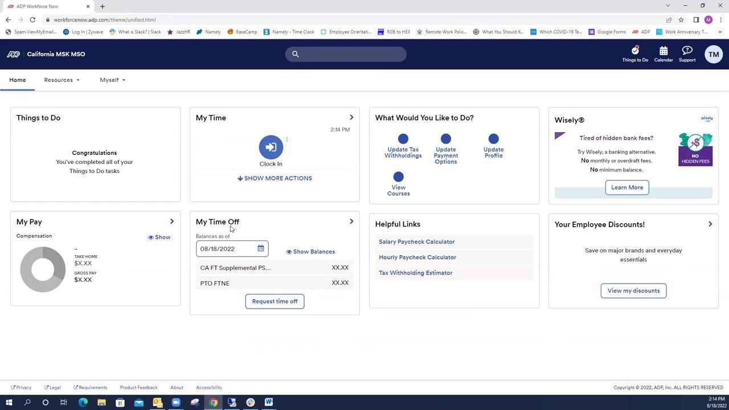The height and width of the screenshot is (410, 729).
Task: Open the Namely bookmark
Action: tap(208, 32)
